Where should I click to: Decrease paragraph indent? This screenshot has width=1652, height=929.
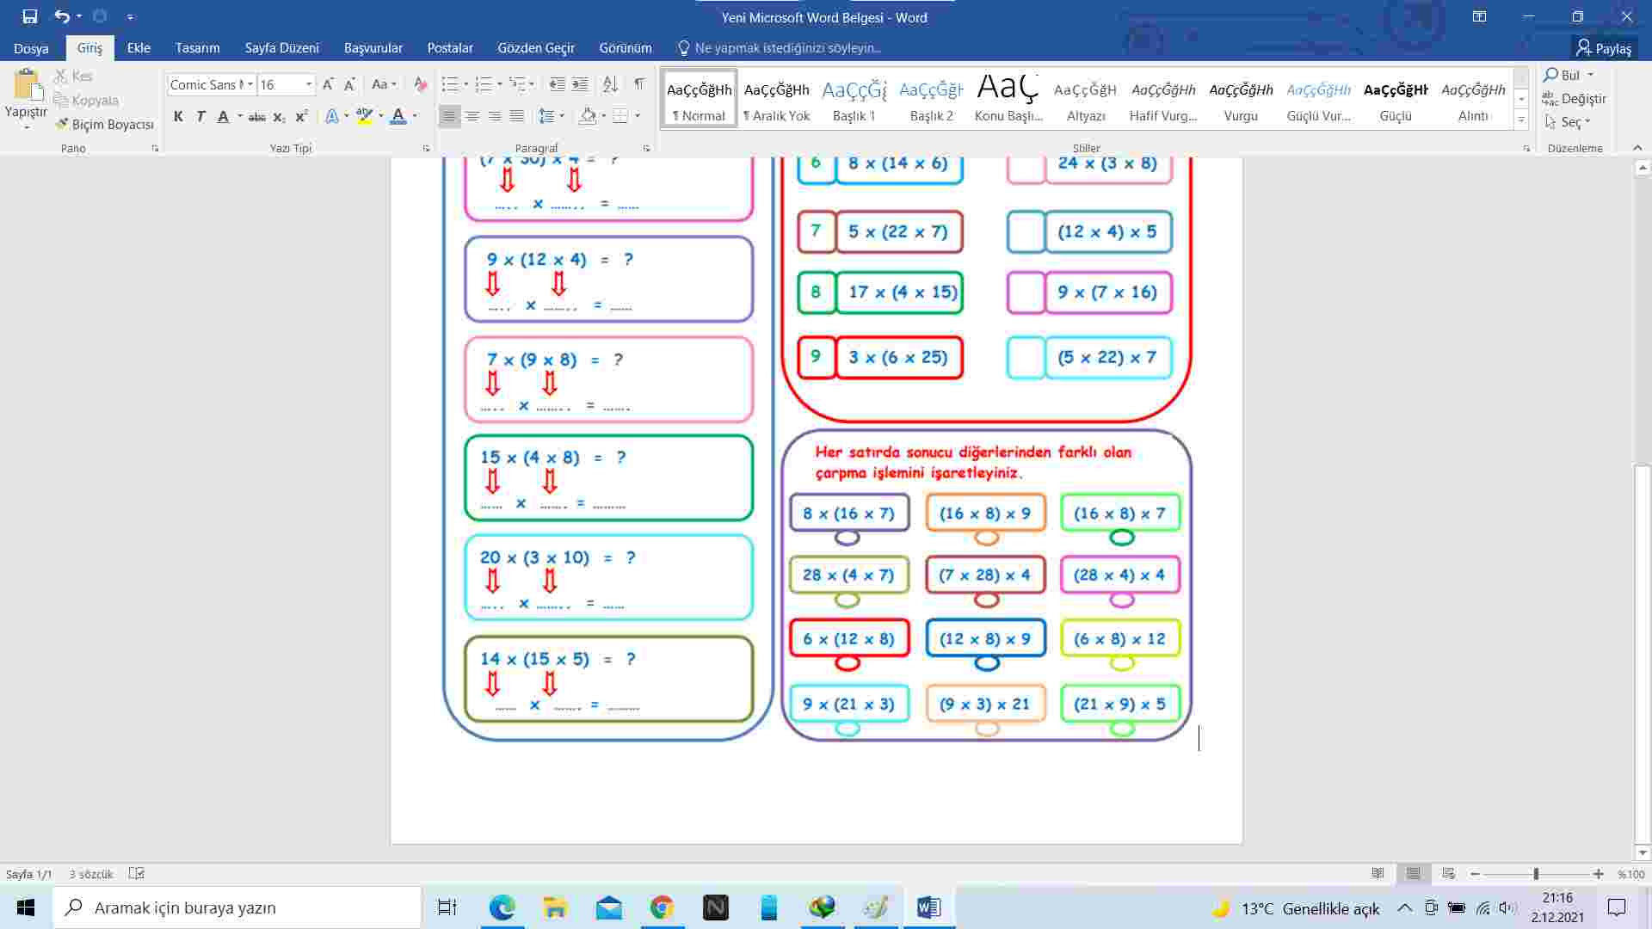[557, 84]
